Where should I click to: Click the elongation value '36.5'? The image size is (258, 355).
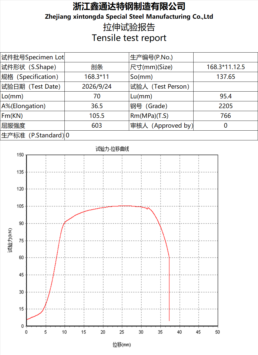(97, 106)
